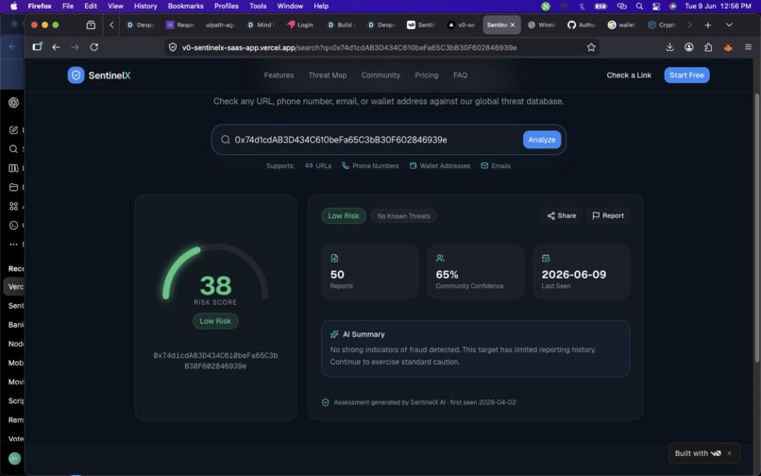761x476 pixels.
Task: Go back one page
Action: [56, 47]
